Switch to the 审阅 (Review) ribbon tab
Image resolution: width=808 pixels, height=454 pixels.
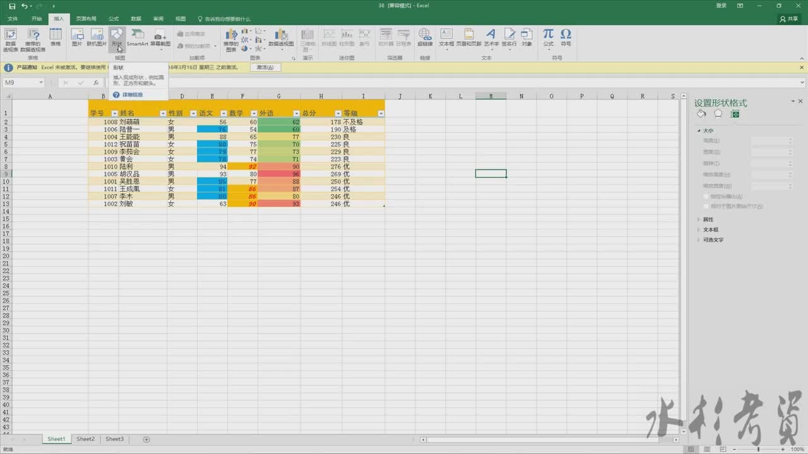tap(158, 19)
